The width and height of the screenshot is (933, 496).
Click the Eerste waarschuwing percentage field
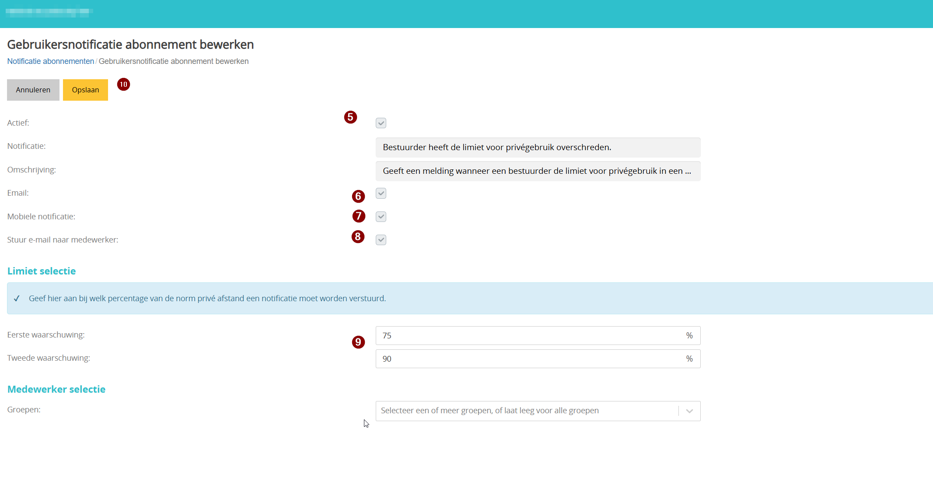(x=538, y=335)
